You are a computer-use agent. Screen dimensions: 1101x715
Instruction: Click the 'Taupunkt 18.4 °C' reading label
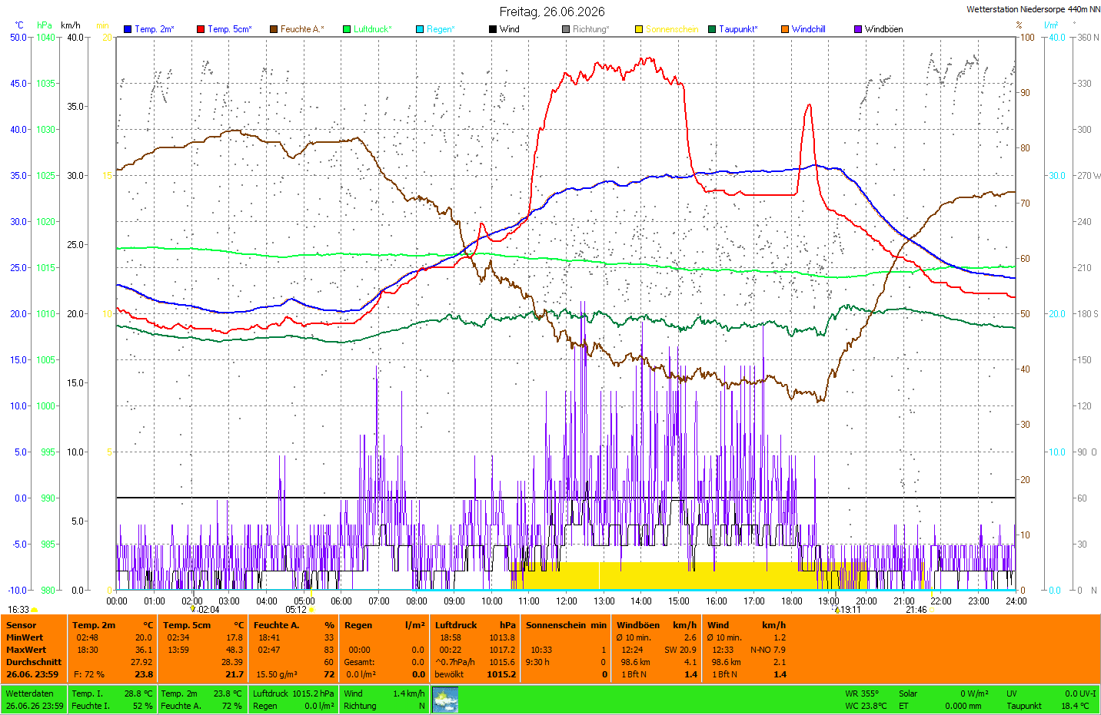click(1024, 706)
